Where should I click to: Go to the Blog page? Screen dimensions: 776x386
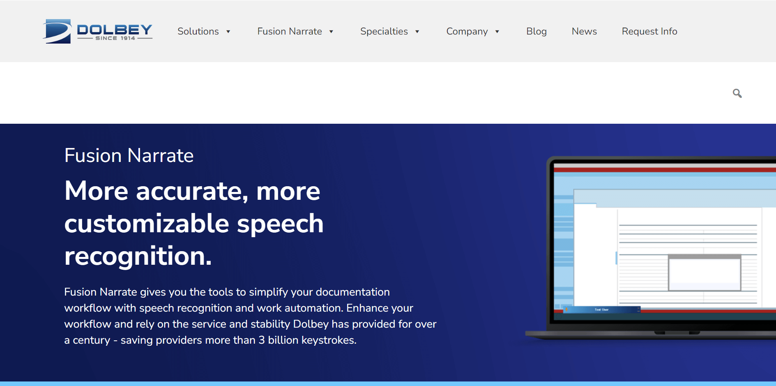click(537, 31)
